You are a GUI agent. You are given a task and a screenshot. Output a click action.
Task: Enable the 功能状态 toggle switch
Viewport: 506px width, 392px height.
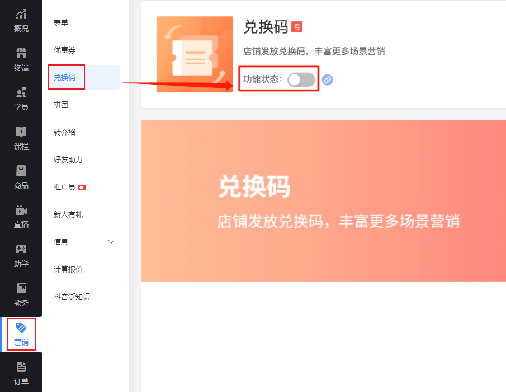click(301, 80)
